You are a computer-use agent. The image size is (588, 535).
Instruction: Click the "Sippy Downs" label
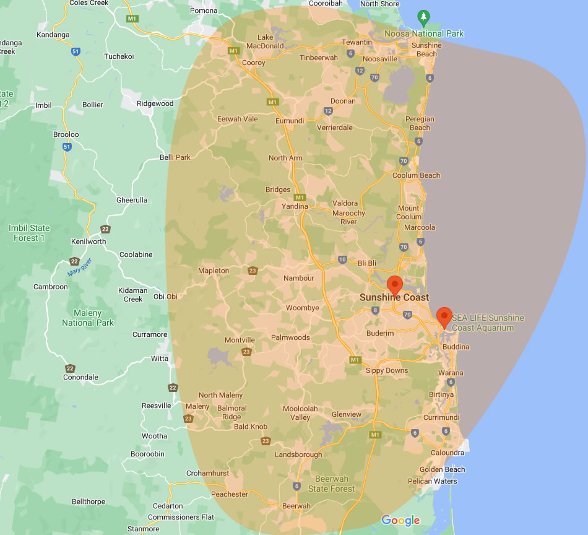(x=387, y=371)
